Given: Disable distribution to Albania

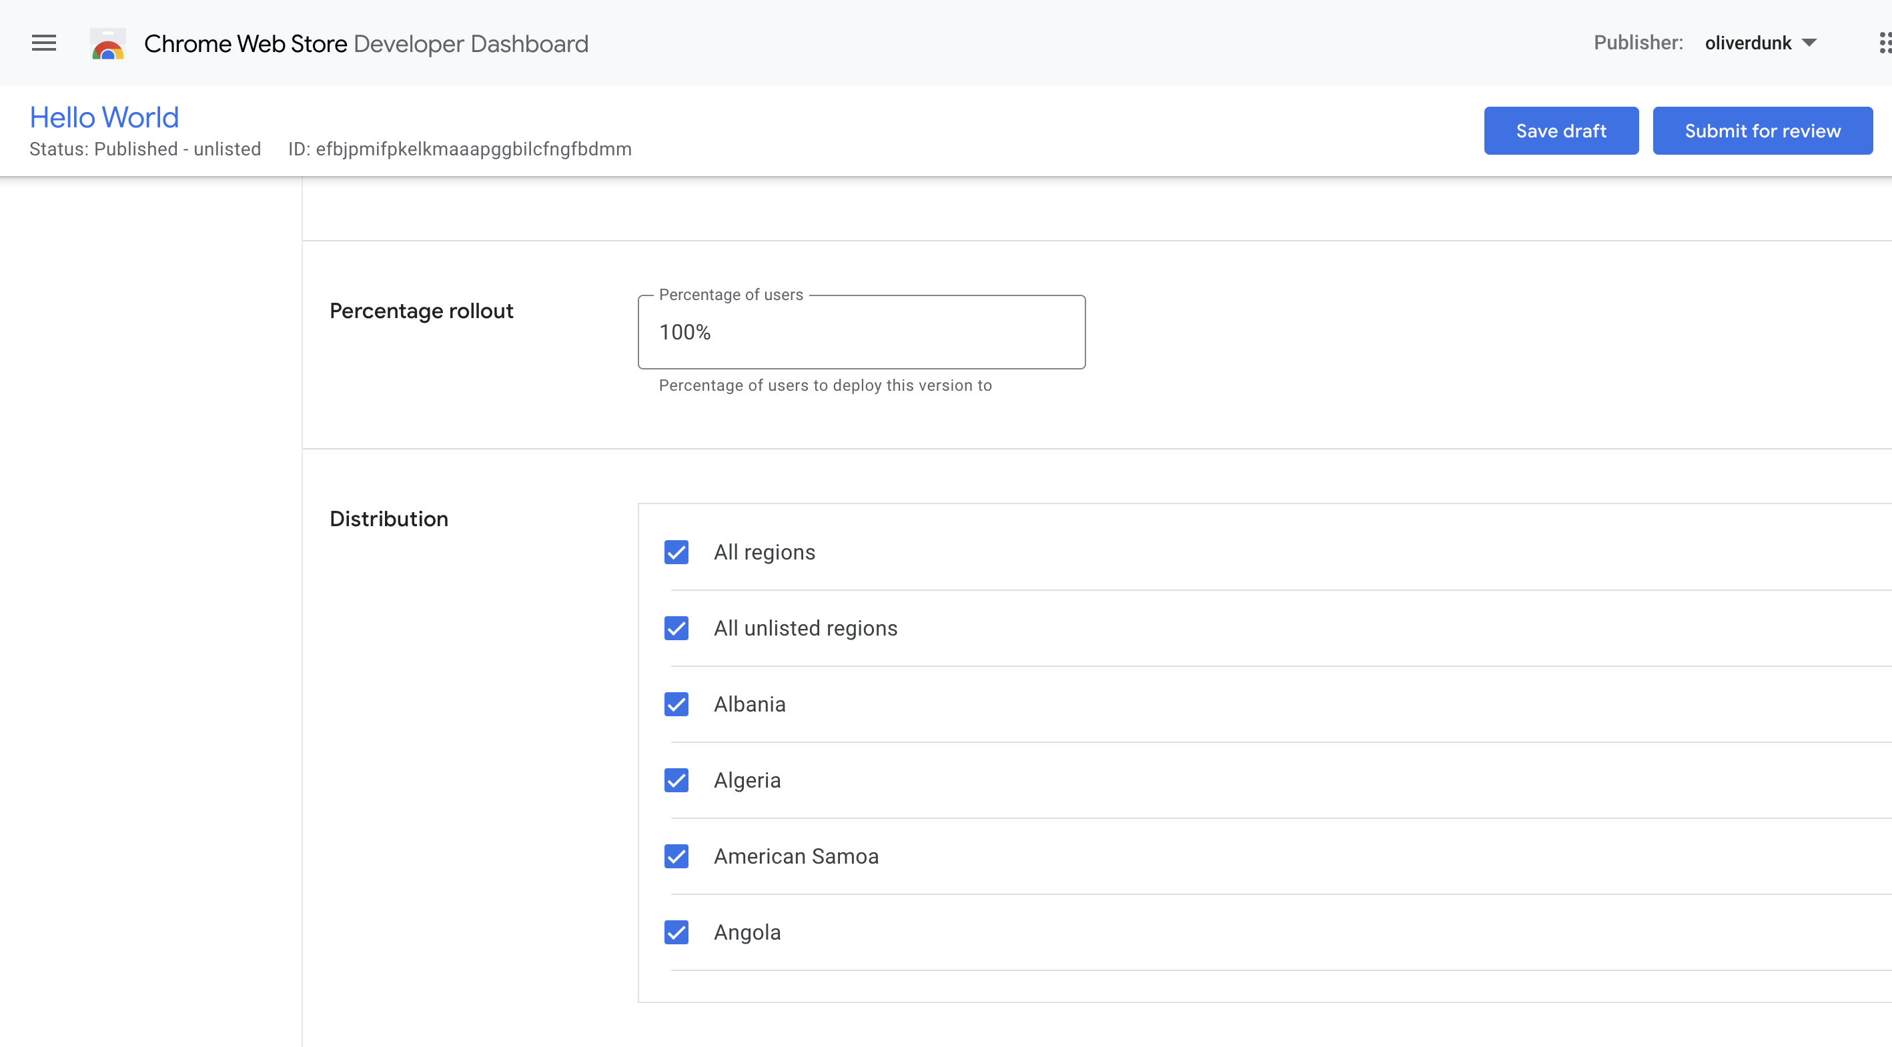Looking at the screenshot, I should pos(676,704).
